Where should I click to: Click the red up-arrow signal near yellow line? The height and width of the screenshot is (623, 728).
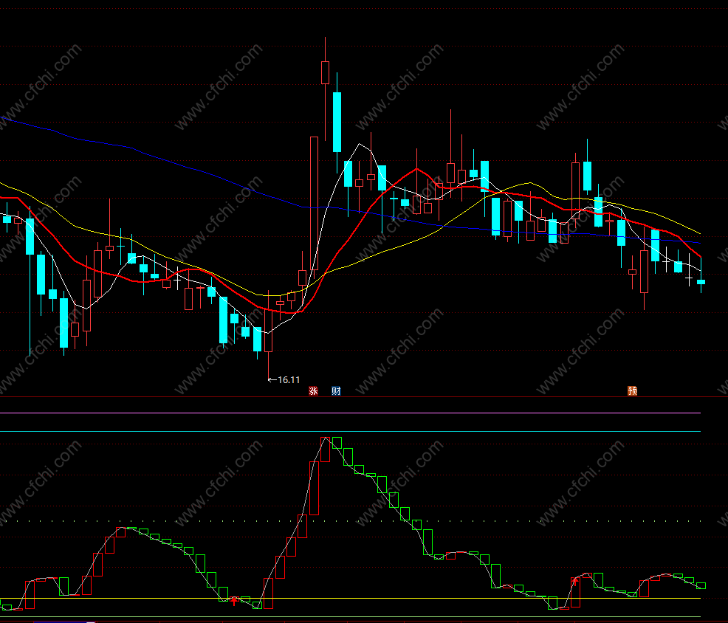pyautogui.click(x=235, y=601)
